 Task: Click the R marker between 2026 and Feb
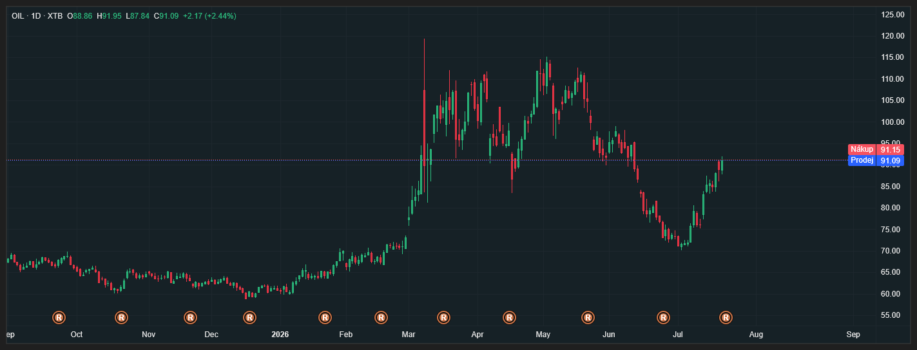tap(325, 317)
